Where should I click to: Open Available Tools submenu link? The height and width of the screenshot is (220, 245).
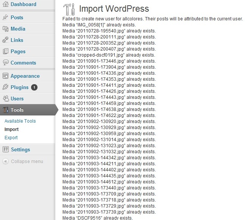pyautogui.click(x=20, y=121)
